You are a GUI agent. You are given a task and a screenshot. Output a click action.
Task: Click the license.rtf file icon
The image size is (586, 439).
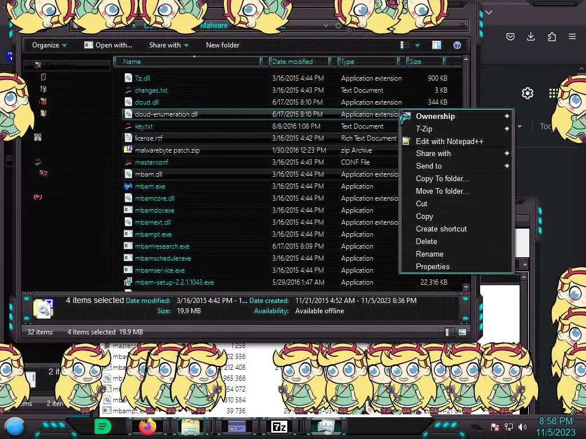click(128, 138)
